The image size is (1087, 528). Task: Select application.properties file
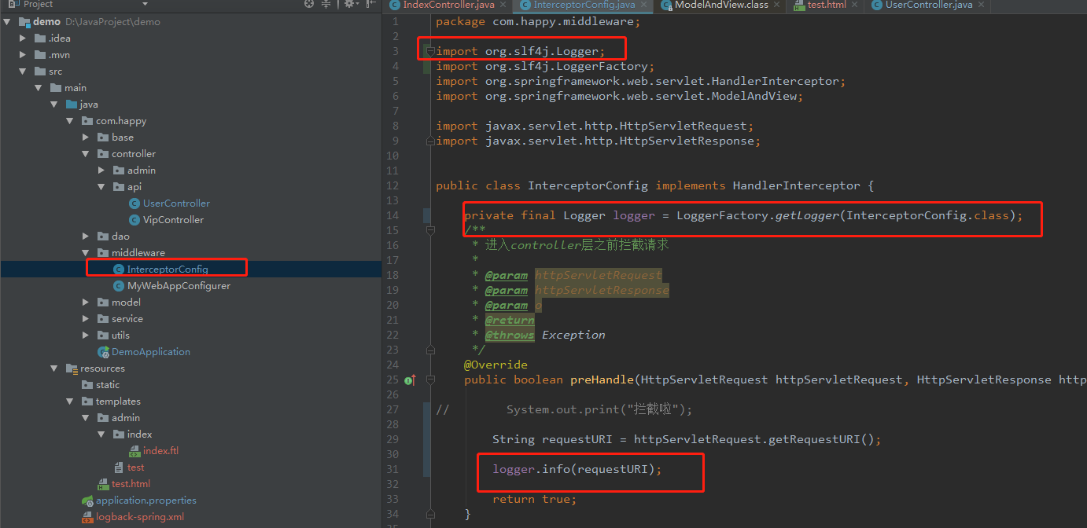(x=146, y=500)
